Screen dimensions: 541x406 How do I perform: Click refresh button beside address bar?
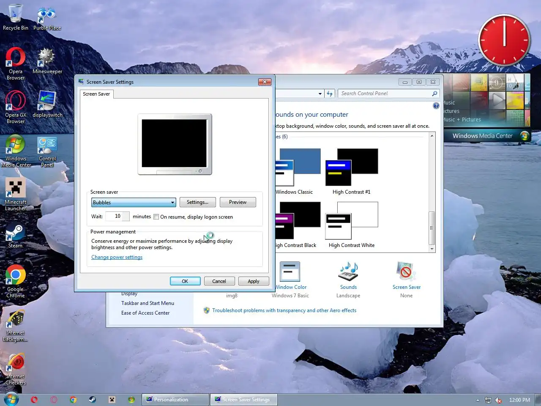tap(330, 93)
